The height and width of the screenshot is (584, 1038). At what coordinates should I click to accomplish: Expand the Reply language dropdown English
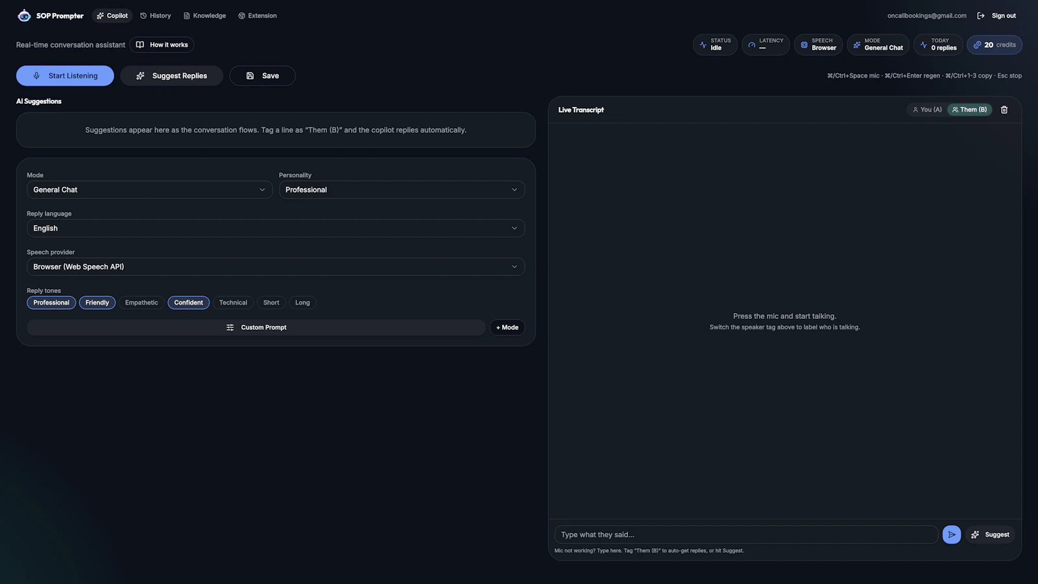click(276, 228)
